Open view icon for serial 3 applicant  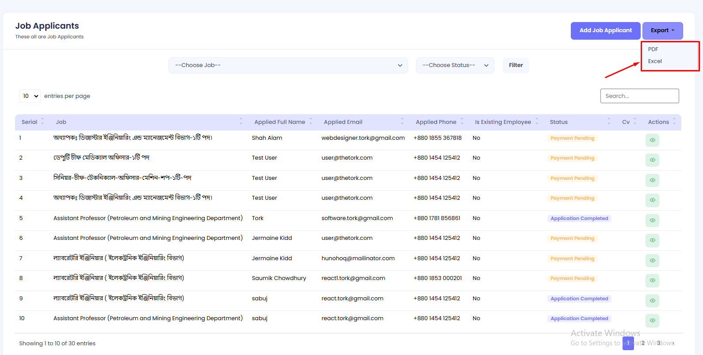(x=652, y=180)
